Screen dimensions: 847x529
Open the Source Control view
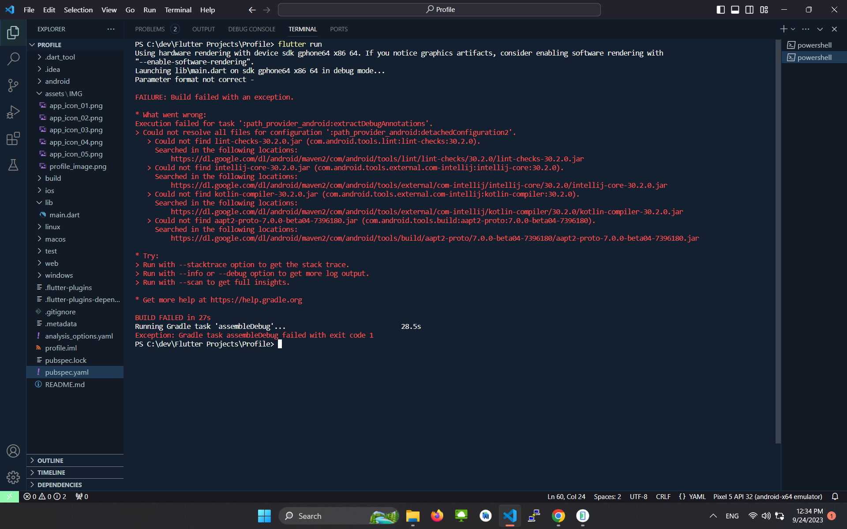(x=13, y=86)
